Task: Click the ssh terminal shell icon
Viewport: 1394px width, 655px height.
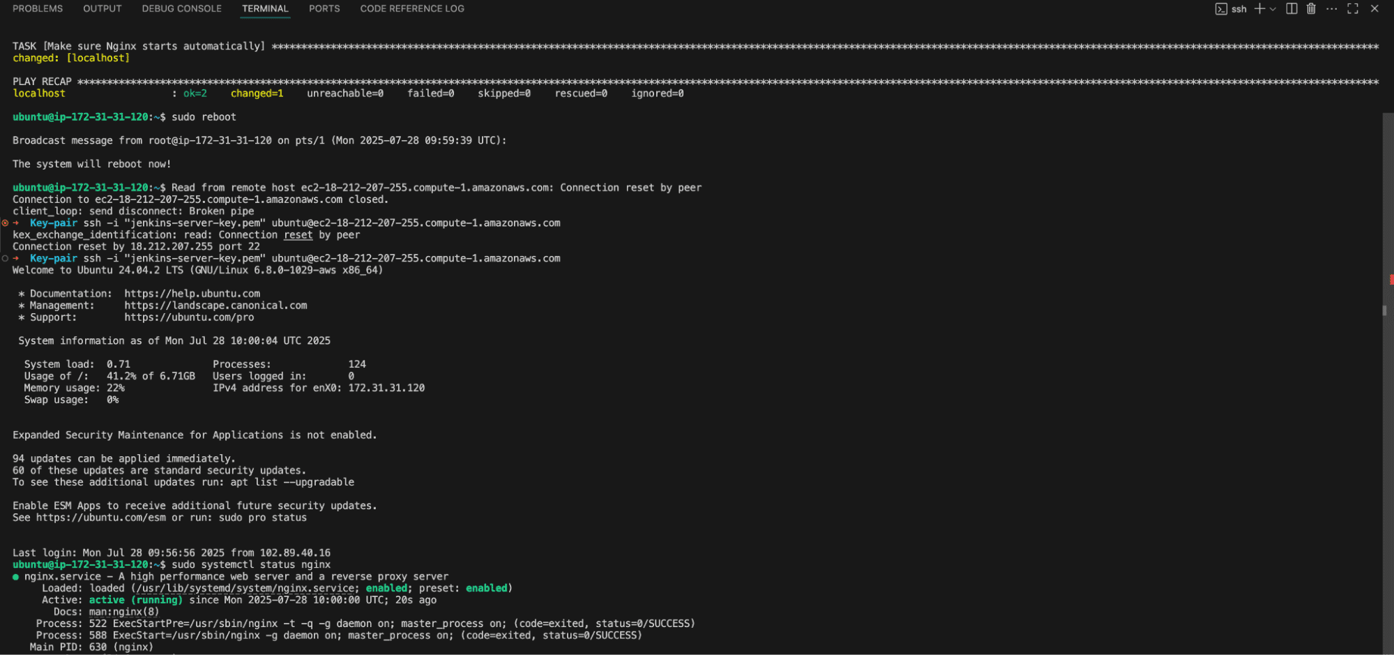Action: [1221, 9]
